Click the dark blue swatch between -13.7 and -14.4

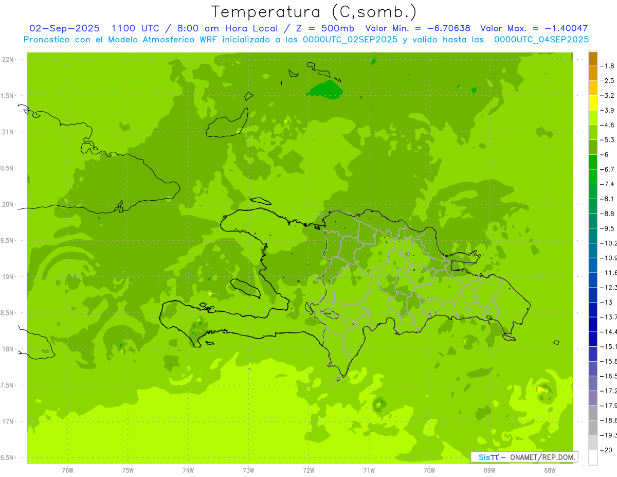pyautogui.click(x=593, y=324)
